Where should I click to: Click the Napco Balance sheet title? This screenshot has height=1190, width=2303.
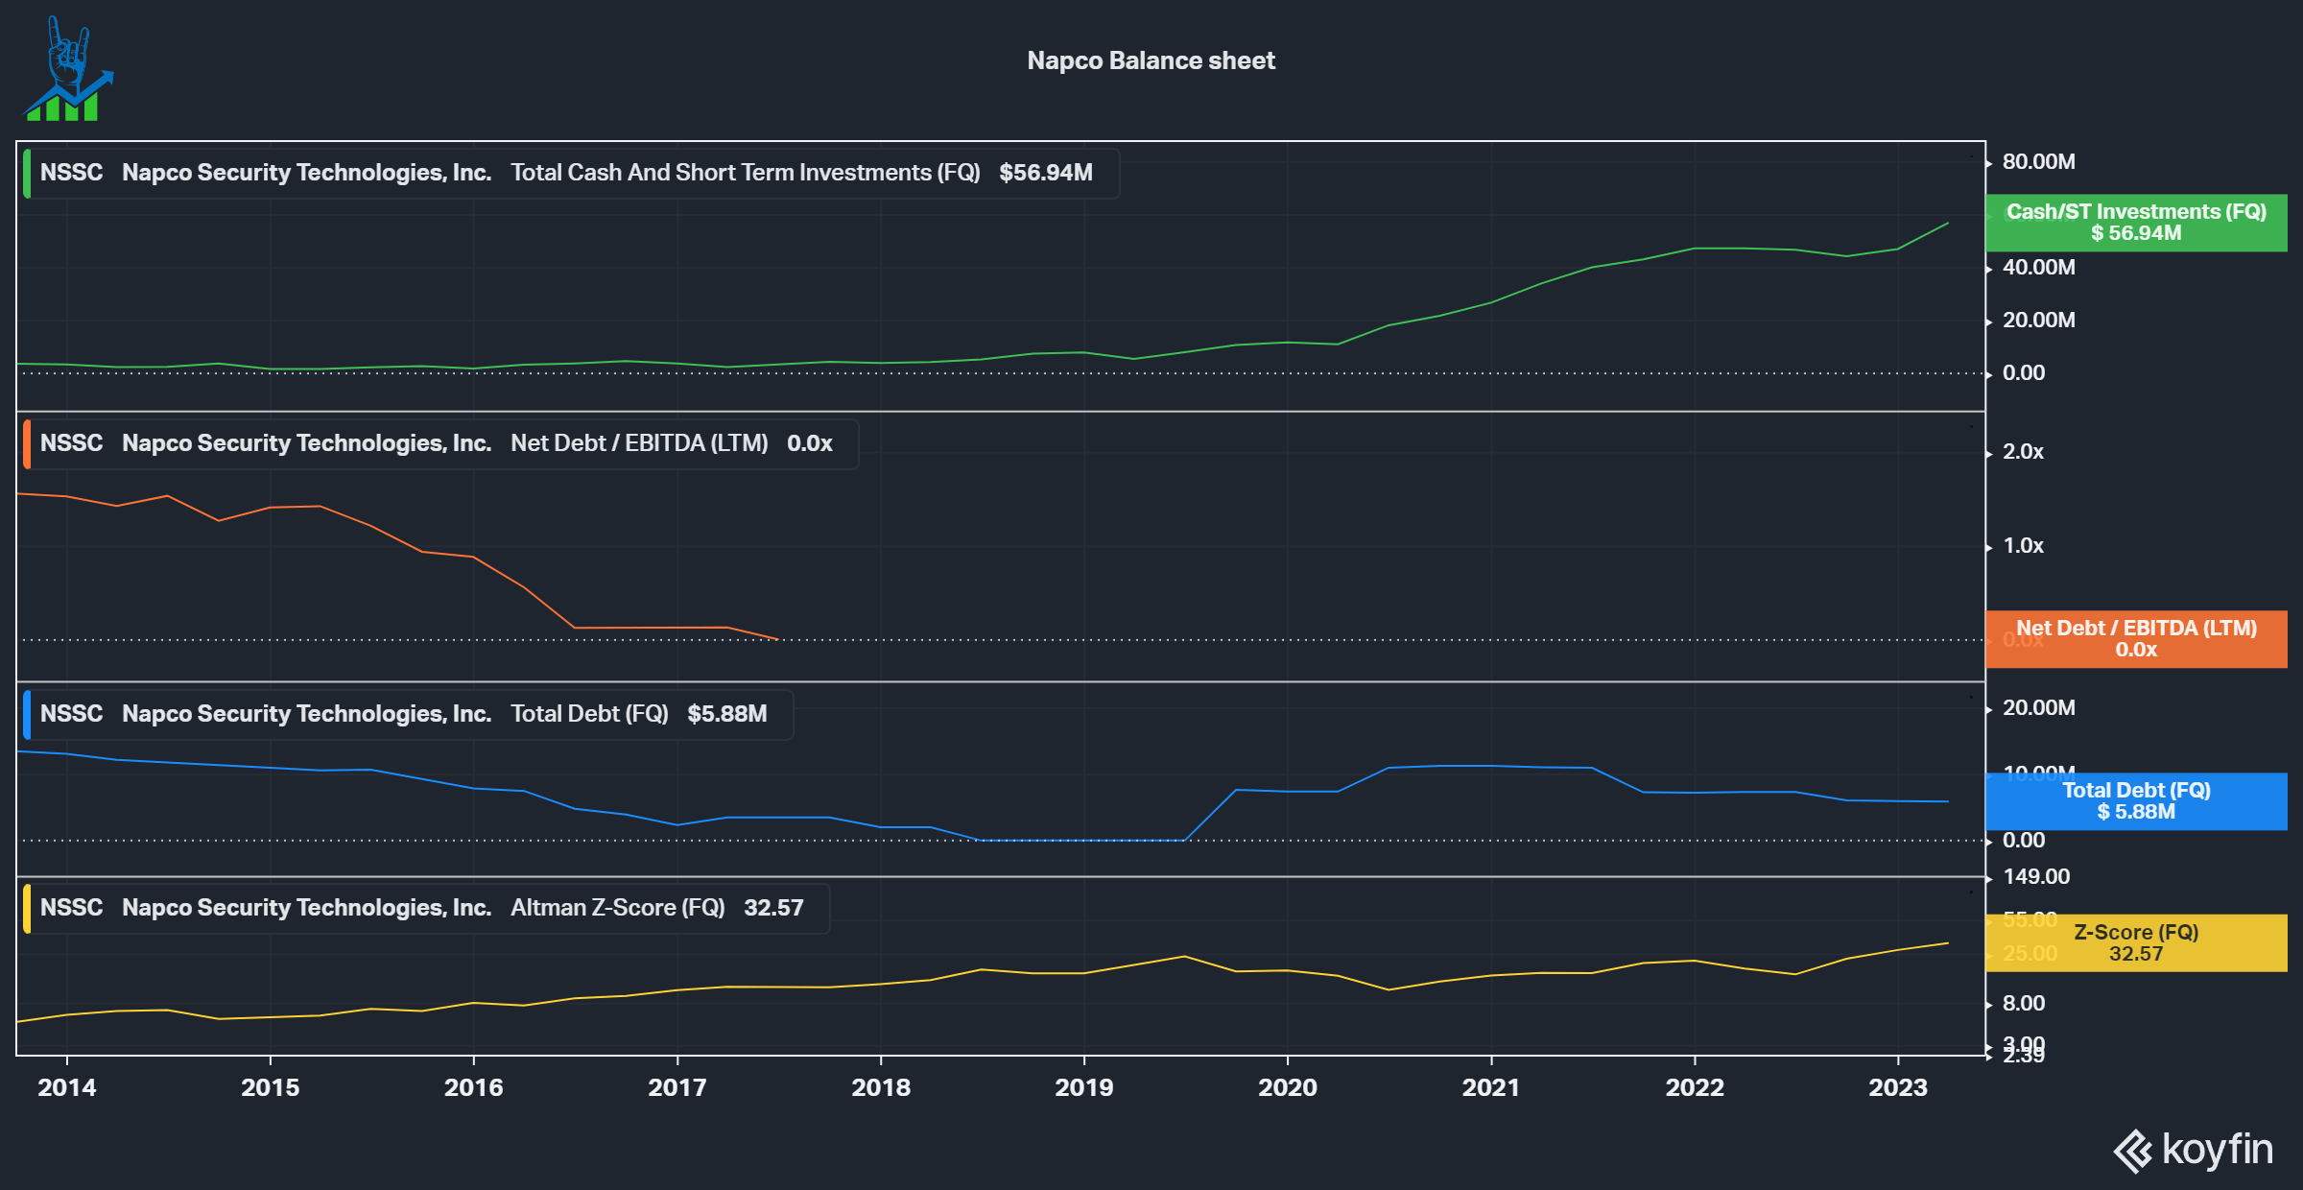pyautogui.click(x=1151, y=60)
